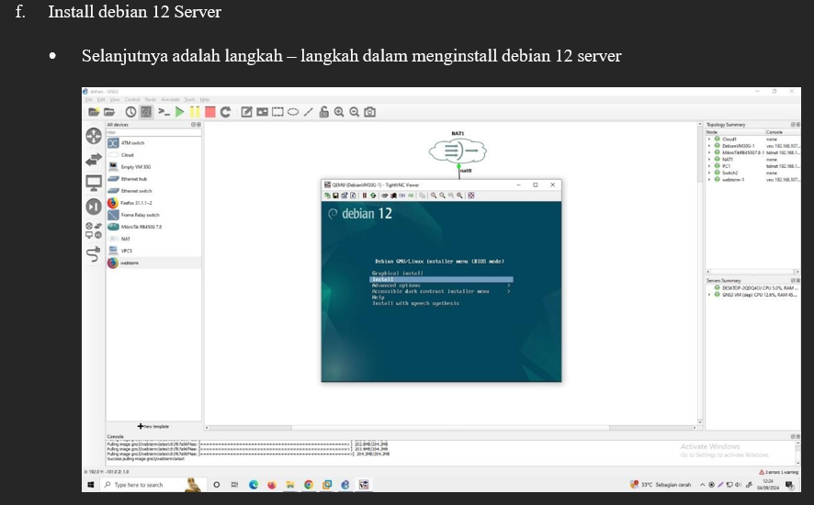Click the New blank project icon in GNS3 toolbar
Viewport: 814px width, 505px height.
[94, 112]
